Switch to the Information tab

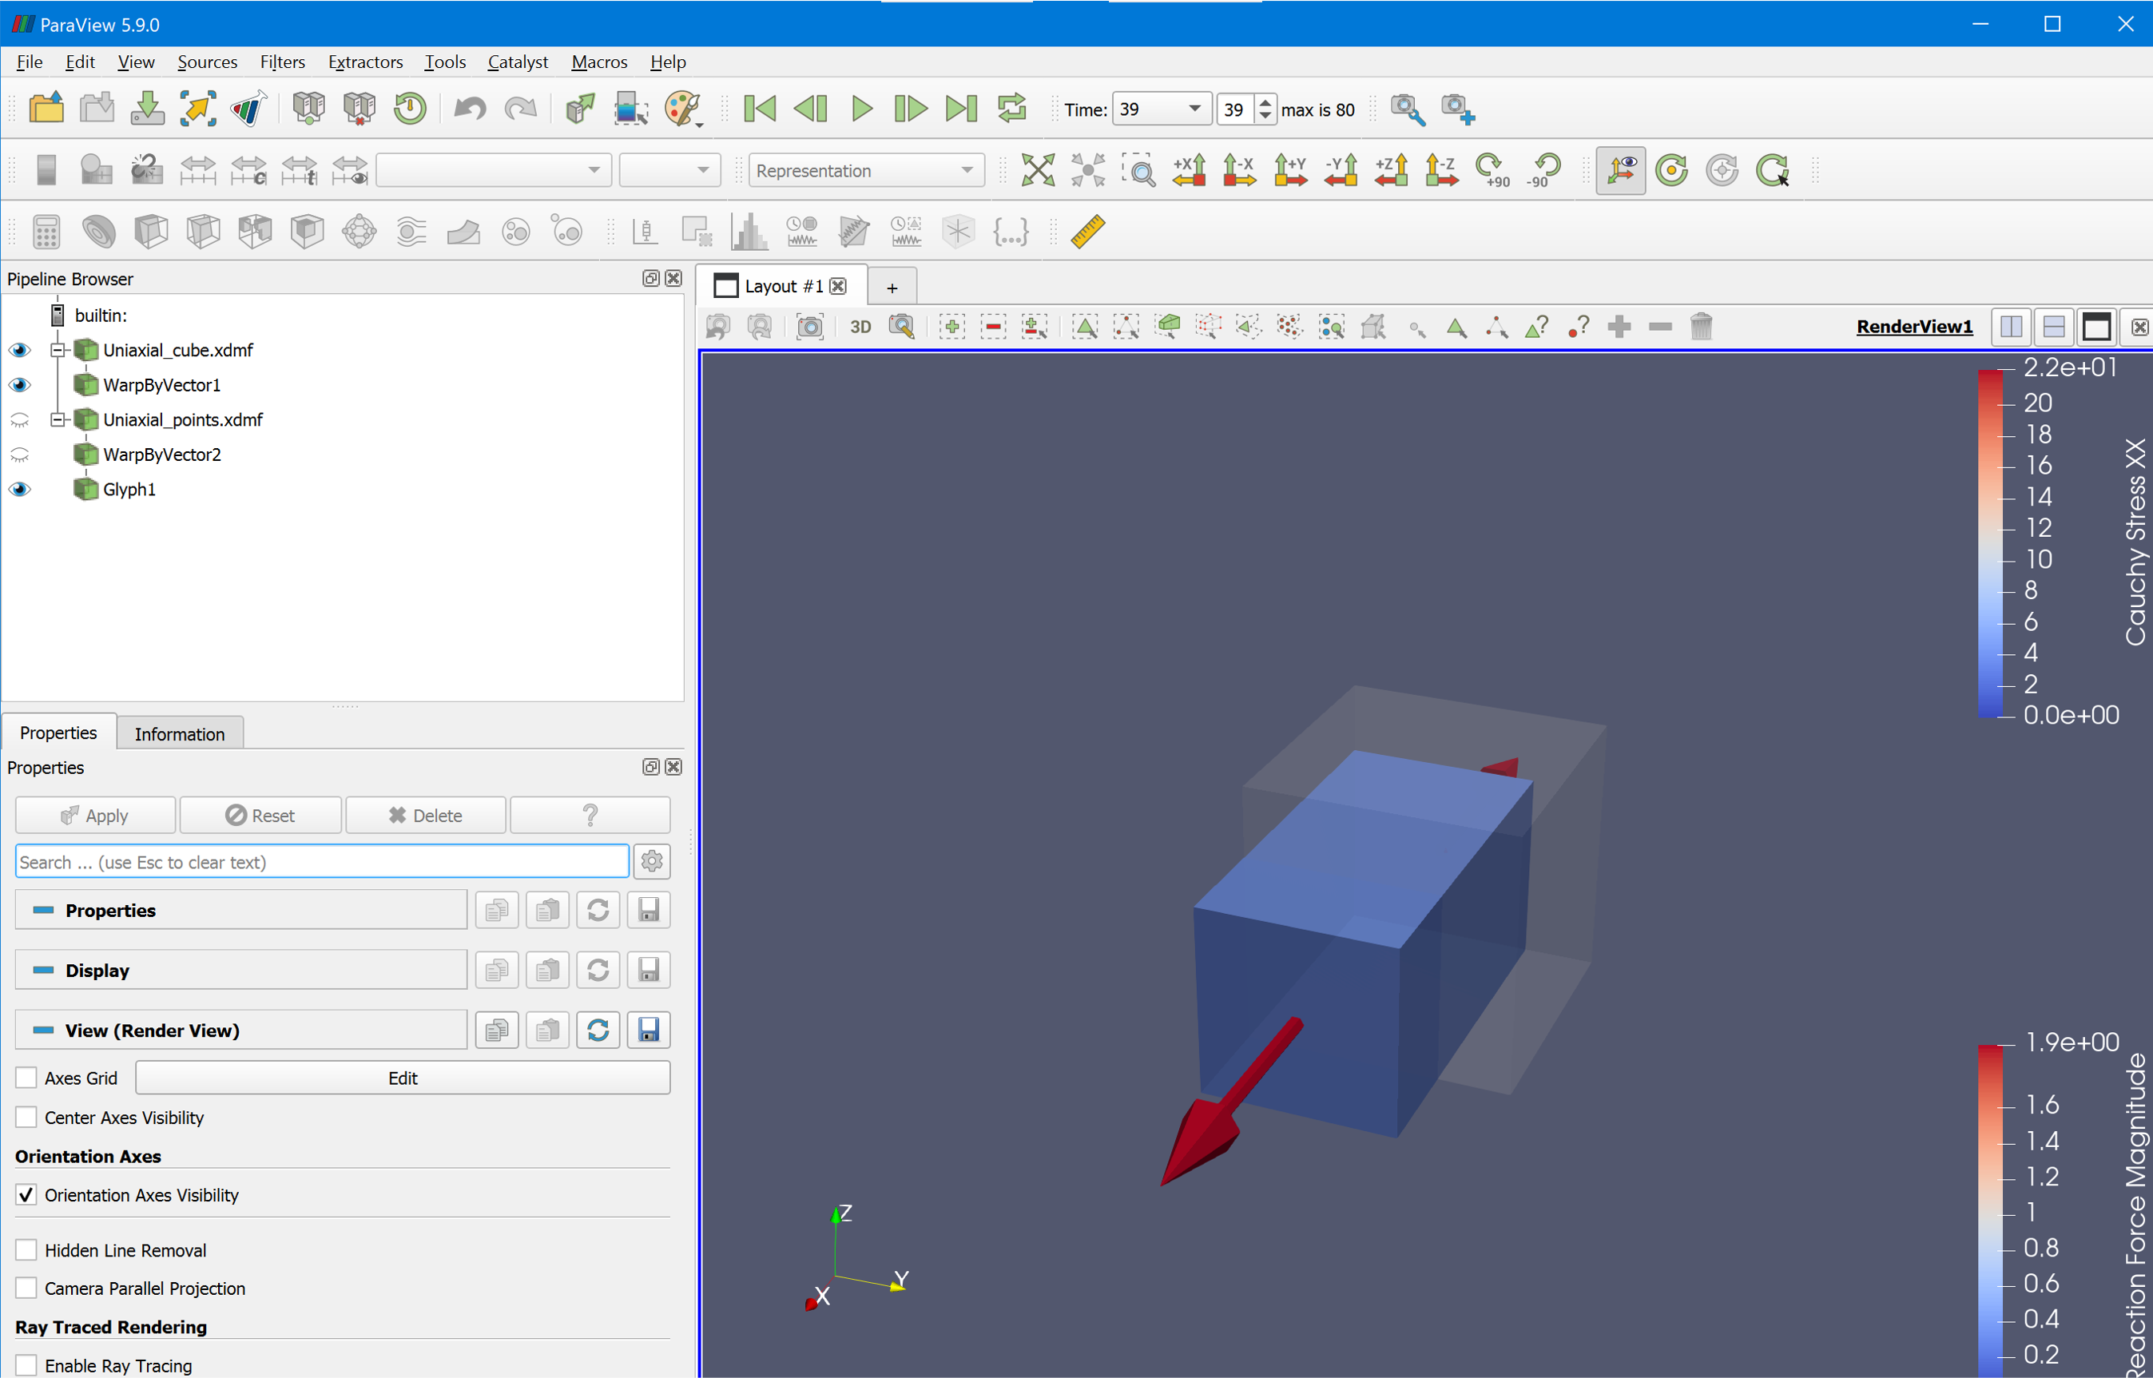179,734
